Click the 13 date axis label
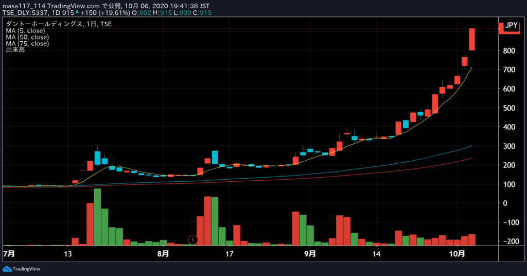Image resolution: width=527 pixels, height=276 pixels. pyautogui.click(x=68, y=254)
